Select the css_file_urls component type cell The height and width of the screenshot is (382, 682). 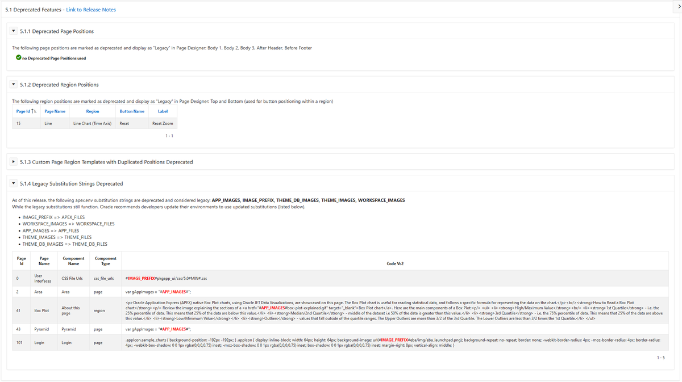point(106,279)
